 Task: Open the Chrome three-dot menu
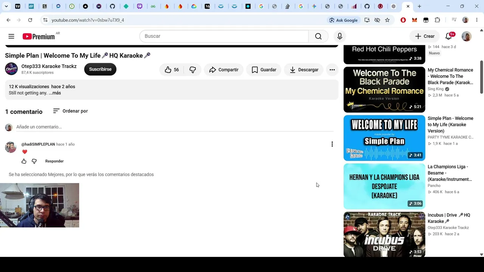[476, 20]
